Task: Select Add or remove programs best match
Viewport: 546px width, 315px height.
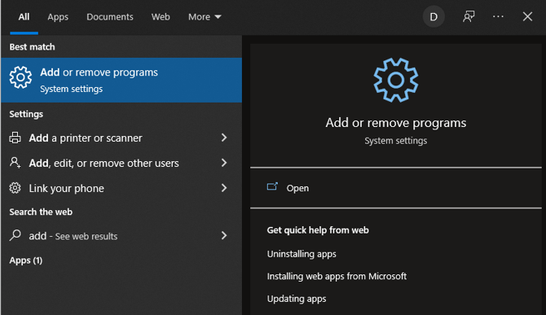Action: (121, 80)
